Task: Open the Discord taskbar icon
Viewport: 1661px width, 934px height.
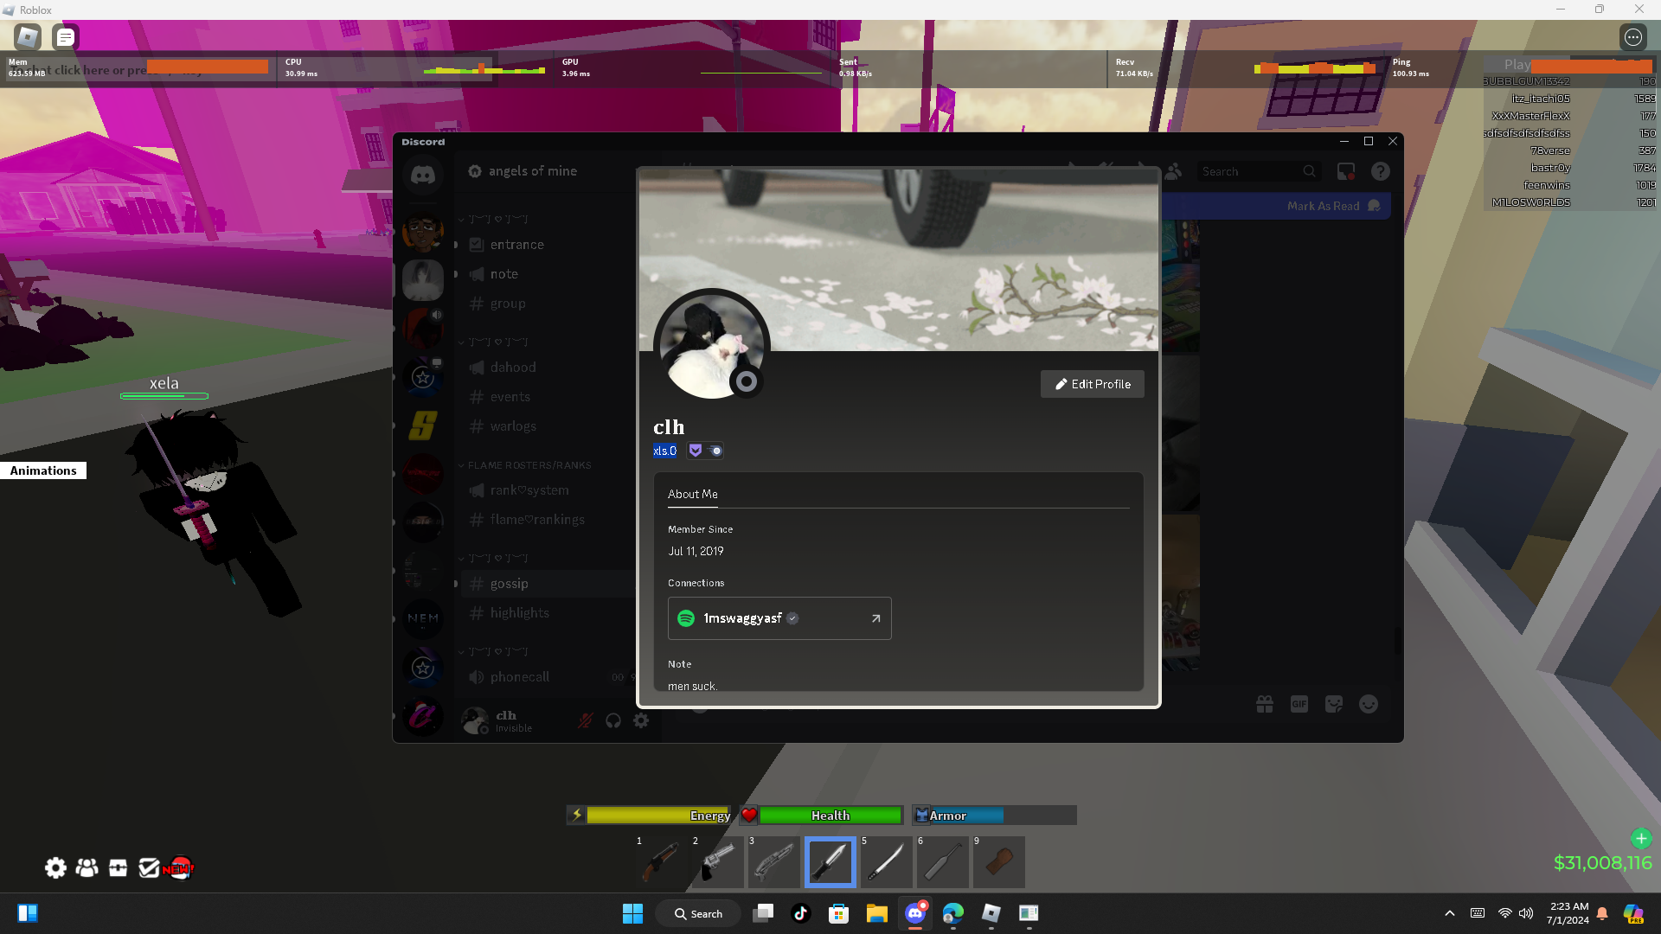Action: 915,913
